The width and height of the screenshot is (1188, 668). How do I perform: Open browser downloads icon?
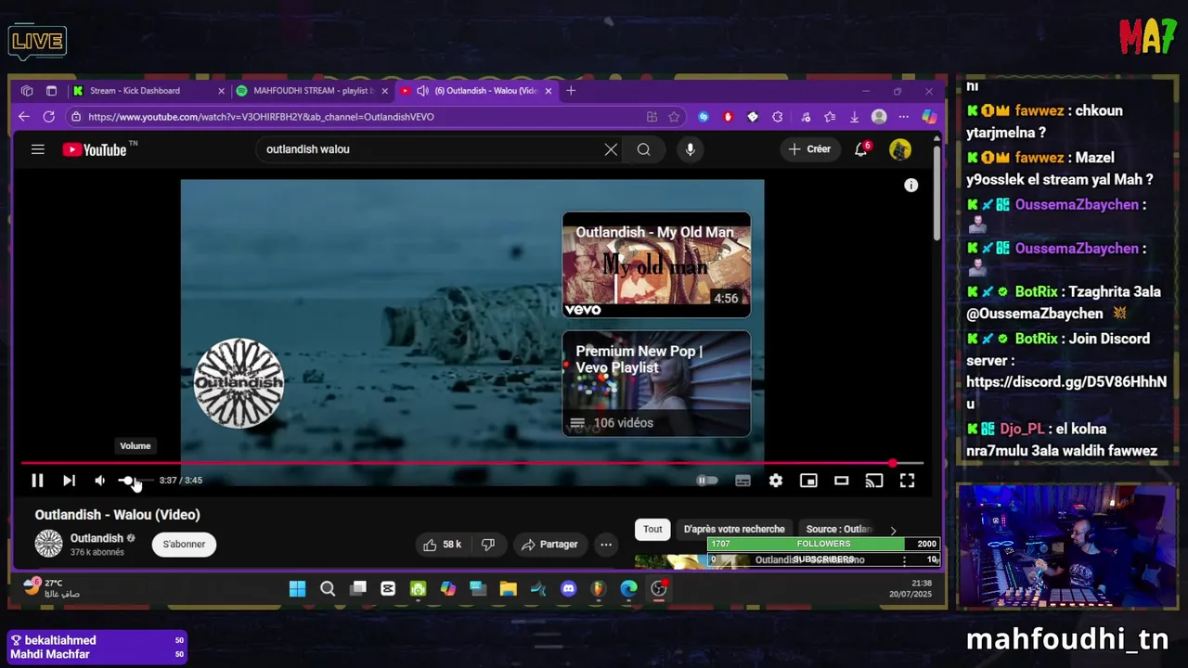[x=854, y=117]
